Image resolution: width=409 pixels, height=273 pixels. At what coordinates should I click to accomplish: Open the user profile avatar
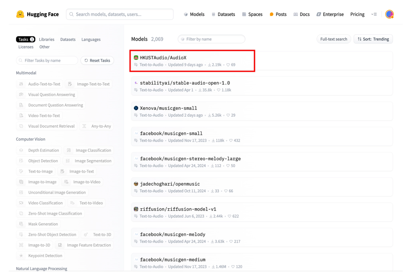point(389,14)
